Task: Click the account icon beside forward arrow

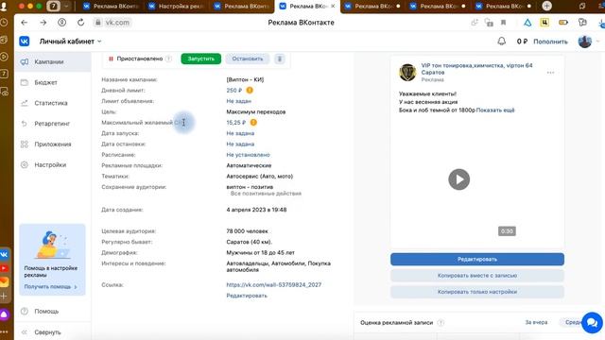Action: tap(61, 23)
